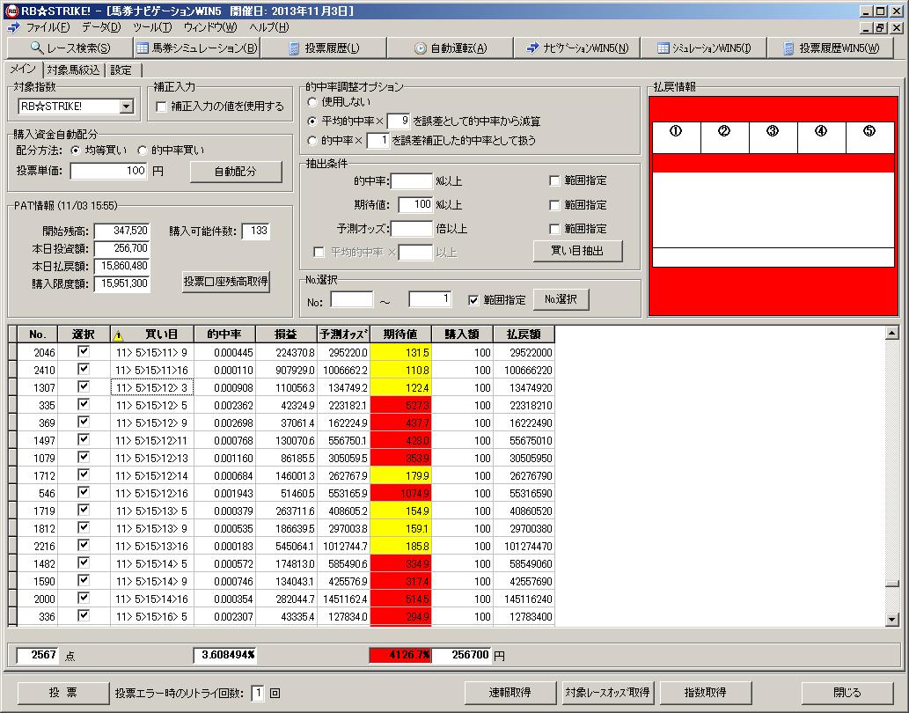Click the 速報取得 button
This screenshot has width=909, height=713.
pyautogui.click(x=510, y=692)
